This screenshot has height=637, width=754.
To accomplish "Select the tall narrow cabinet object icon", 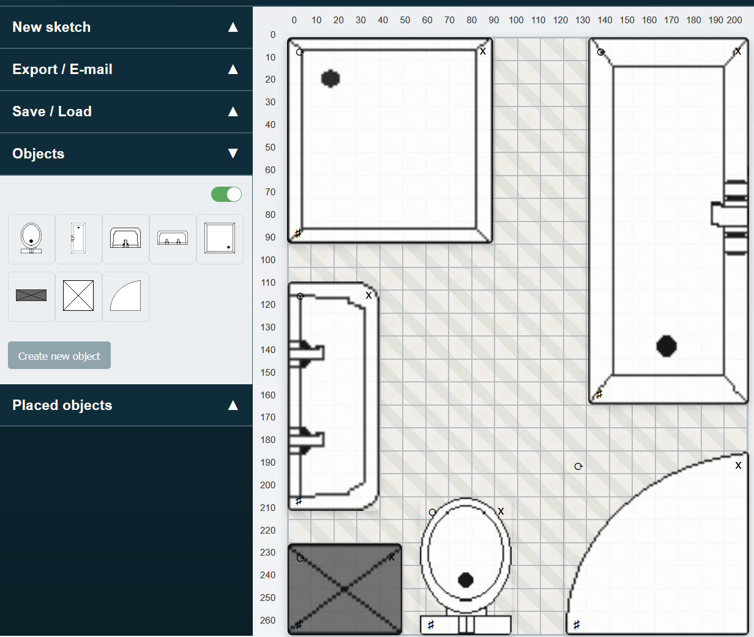I will [78, 239].
